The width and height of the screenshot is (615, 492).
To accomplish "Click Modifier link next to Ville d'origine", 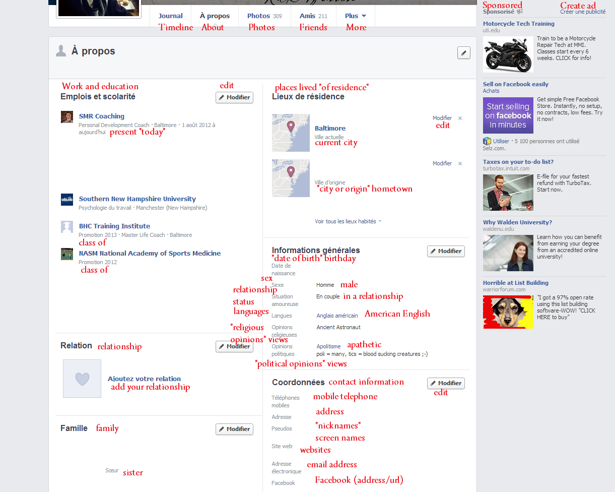I will click(x=442, y=164).
